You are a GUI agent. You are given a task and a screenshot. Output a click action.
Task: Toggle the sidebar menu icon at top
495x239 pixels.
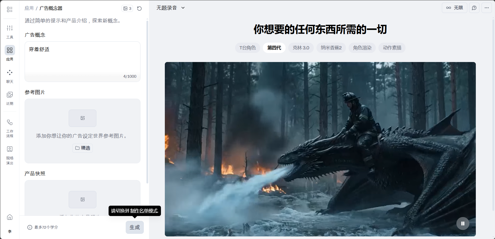pos(10,10)
